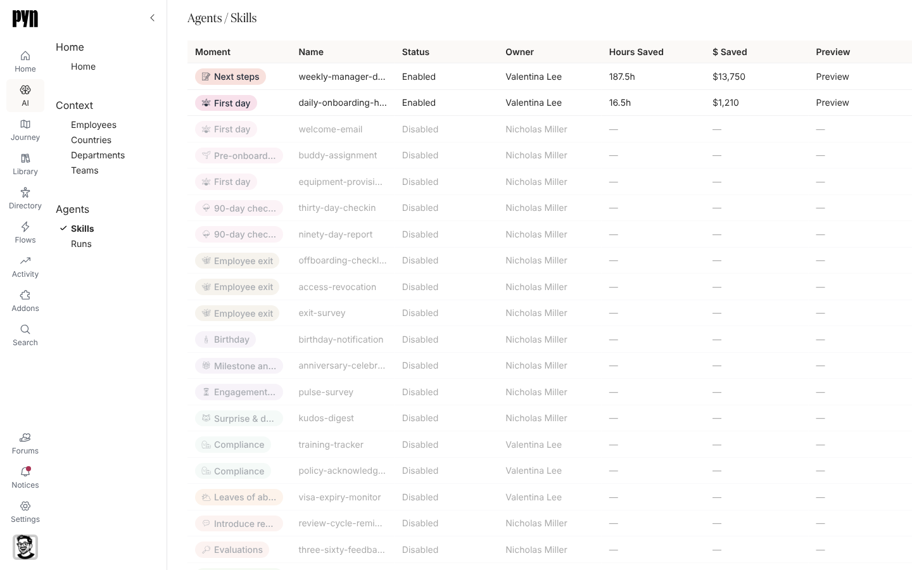Screen dimensions: 912x570
Task: Select the kudos-digest skill
Action: [326, 418]
